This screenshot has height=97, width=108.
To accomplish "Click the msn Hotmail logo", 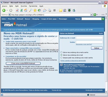I will tap(16, 24).
